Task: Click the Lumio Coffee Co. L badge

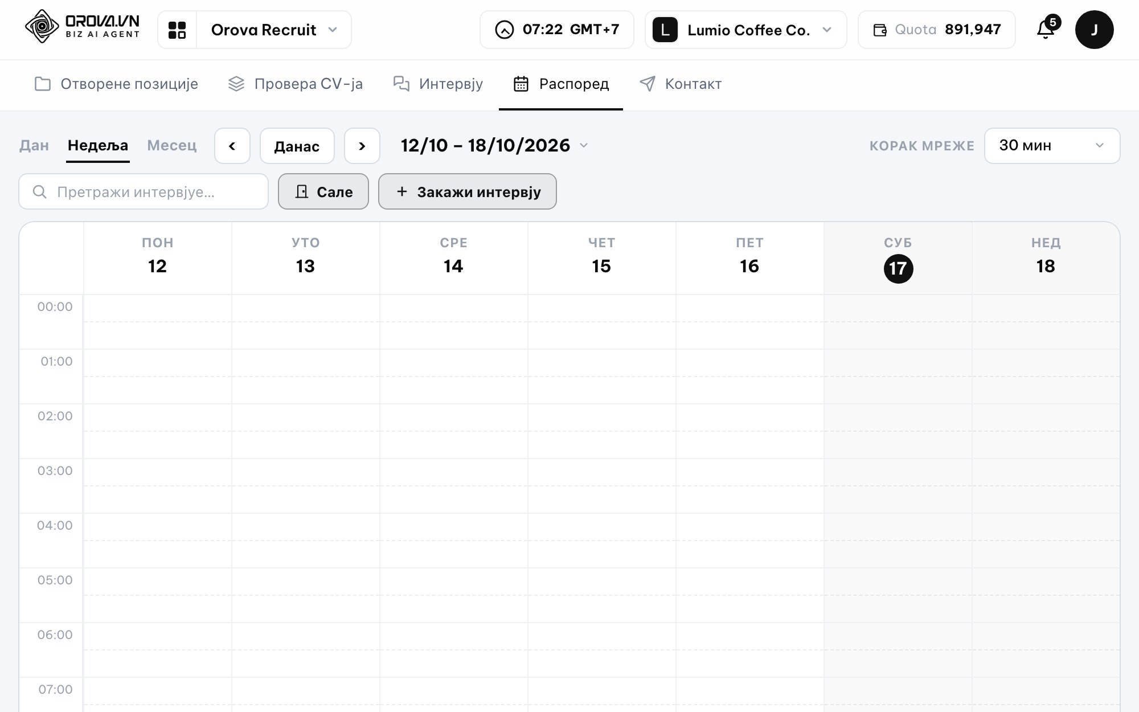Action: (x=665, y=30)
